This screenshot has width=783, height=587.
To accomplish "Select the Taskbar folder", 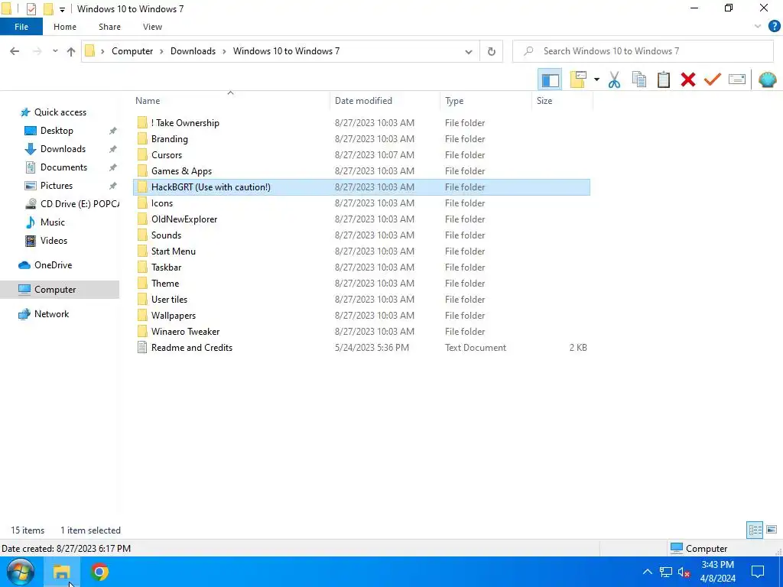I will tap(362, 267).
